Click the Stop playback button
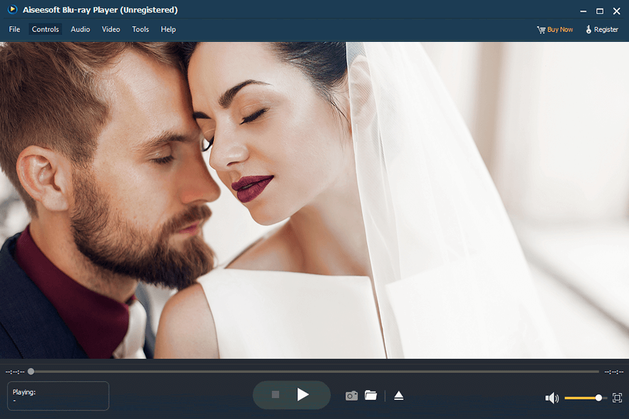 pos(275,395)
